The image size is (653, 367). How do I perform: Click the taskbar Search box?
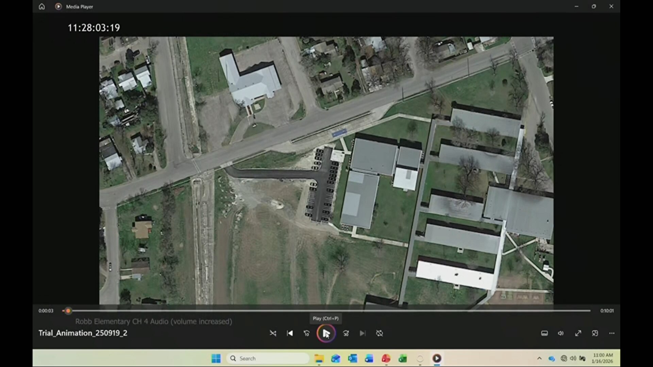[x=268, y=358]
